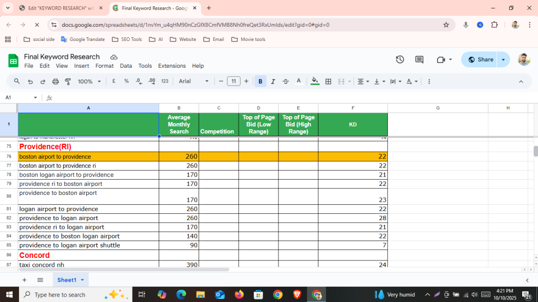Click the undo arrow icon
538x302 pixels.
click(x=30, y=81)
